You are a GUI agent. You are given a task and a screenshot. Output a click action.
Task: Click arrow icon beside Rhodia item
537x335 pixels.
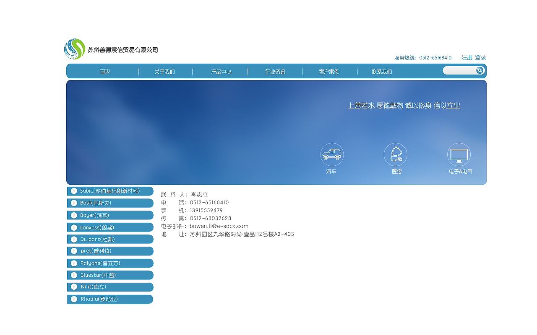tap(74, 299)
